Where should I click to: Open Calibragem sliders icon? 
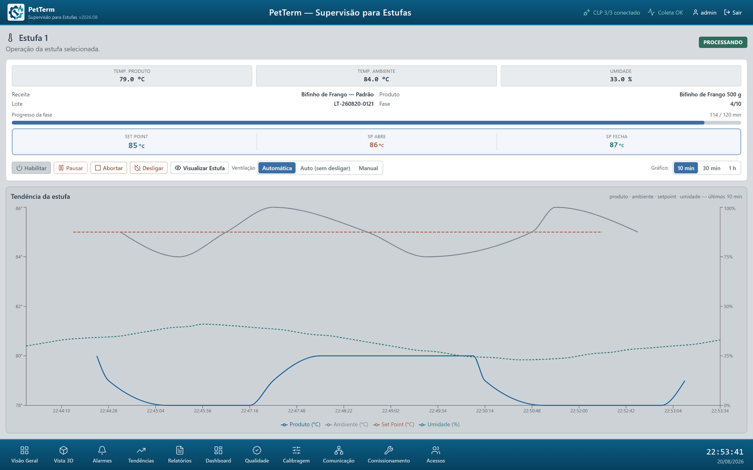[296, 450]
